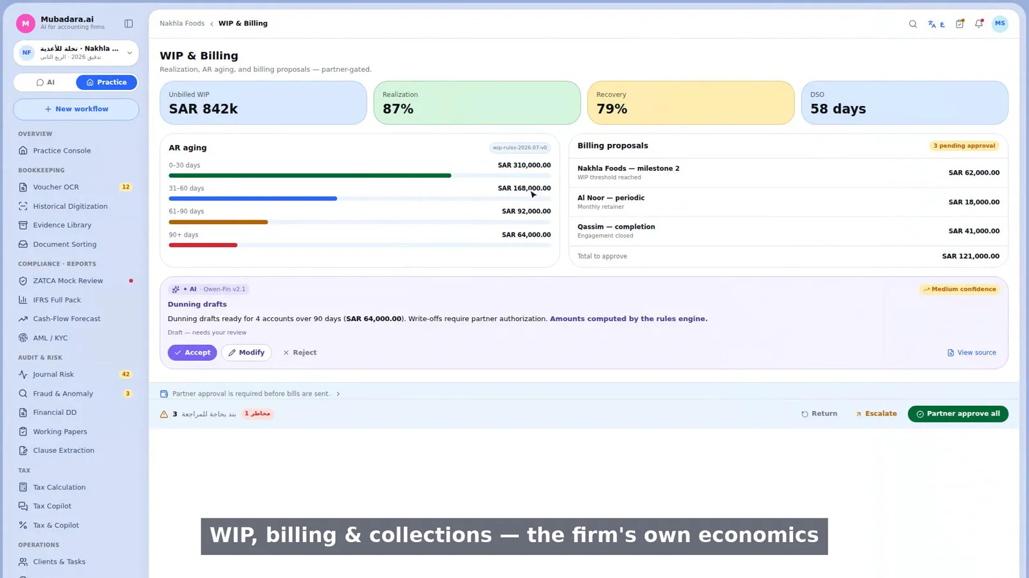Click the language translate icon
Image resolution: width=1029 pixels, height=578 pixels.
(x=936, y=24)
